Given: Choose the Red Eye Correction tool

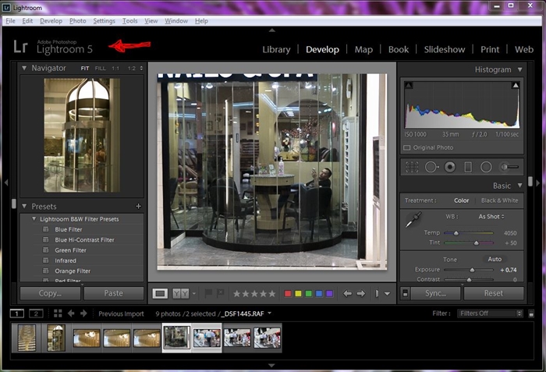Looking at the screenshot, I should (450, 167).
